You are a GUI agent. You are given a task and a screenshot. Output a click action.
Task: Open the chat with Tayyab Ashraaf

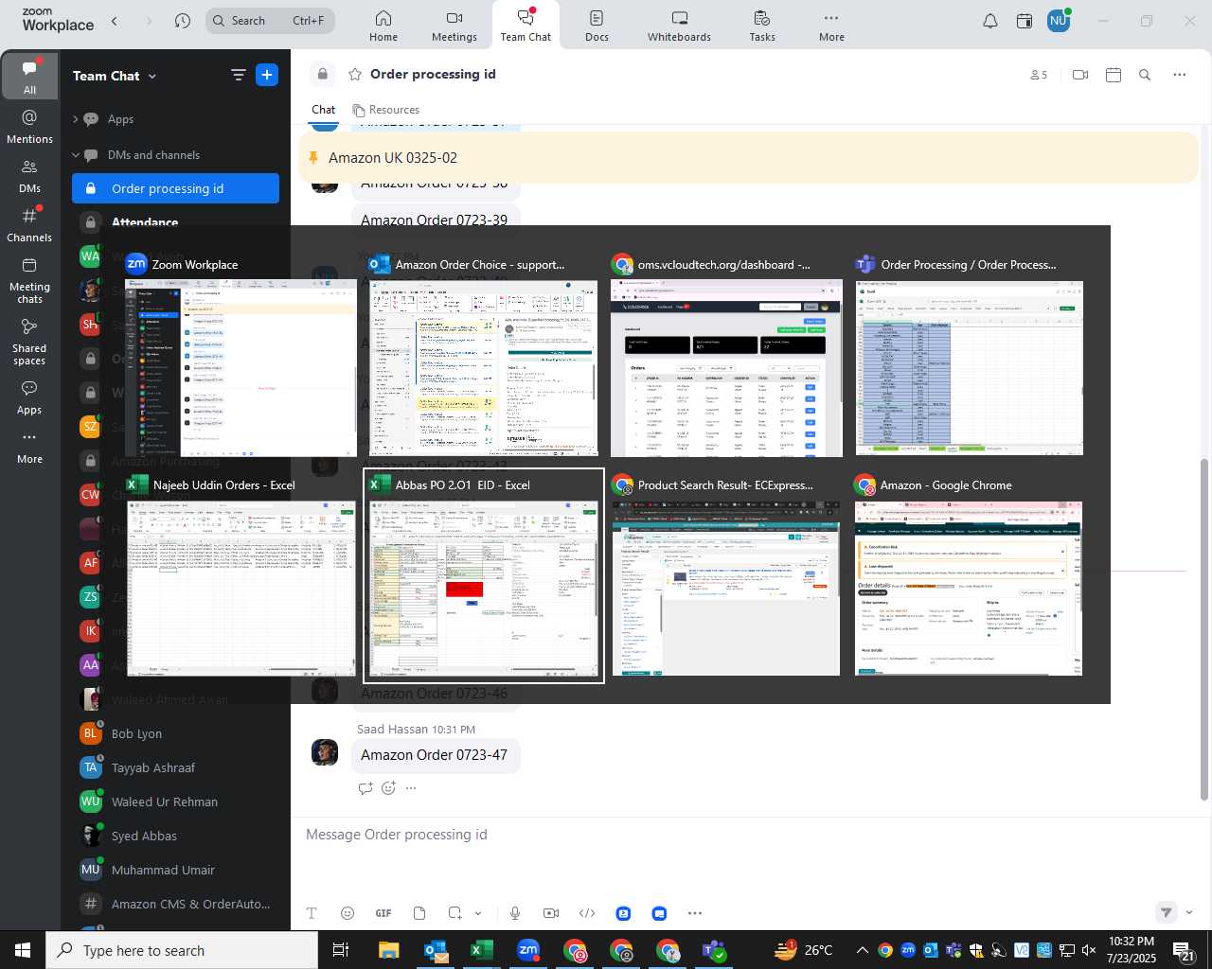(x=175, y=767)
